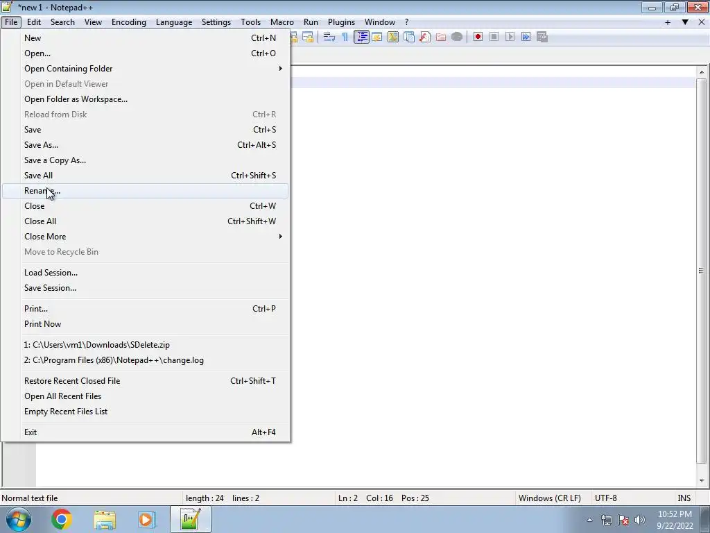Open recent file SDelete.zip
The width and height of the screenshot is (710, 533).
145,345
